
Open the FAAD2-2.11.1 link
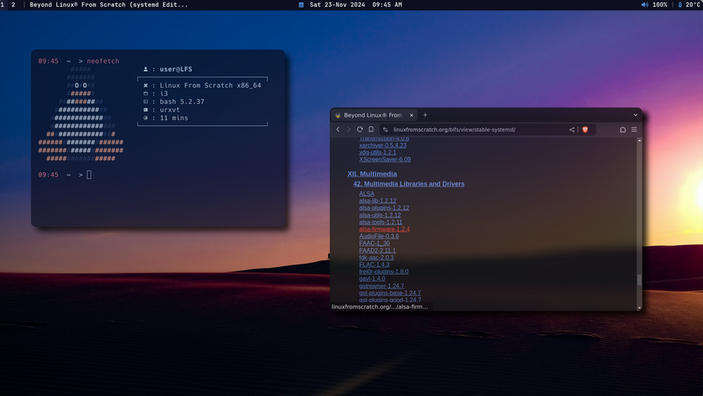[x=377, y=250]
